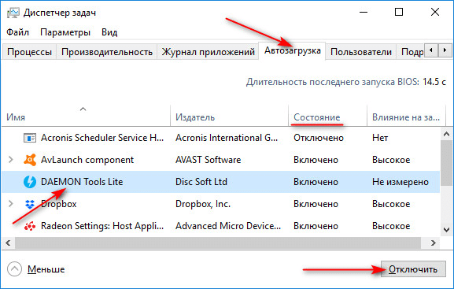
Task: Open the Файл menu
Action: click(x=17, y=31)
